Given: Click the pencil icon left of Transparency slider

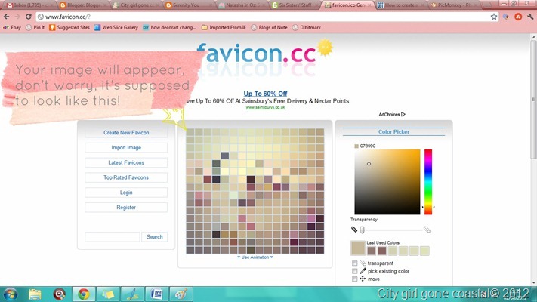Looking at the screenshot, I should (x=354, y=230).
